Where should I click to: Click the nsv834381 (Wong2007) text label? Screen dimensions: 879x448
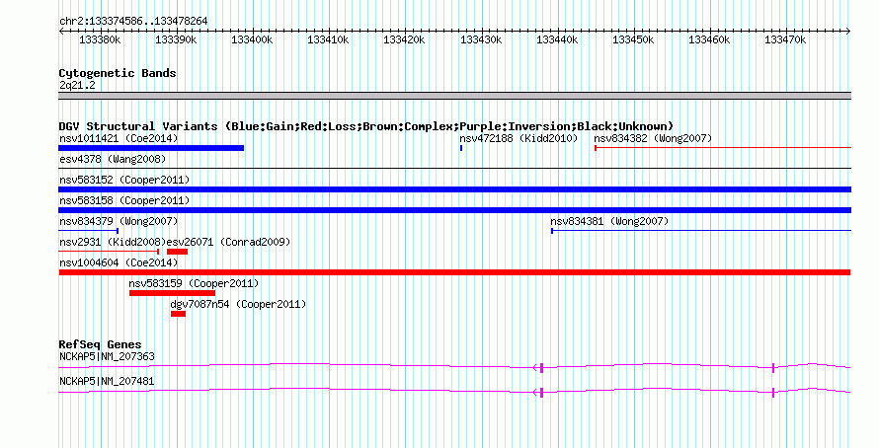pyautogui.click(x=610, y=221)
